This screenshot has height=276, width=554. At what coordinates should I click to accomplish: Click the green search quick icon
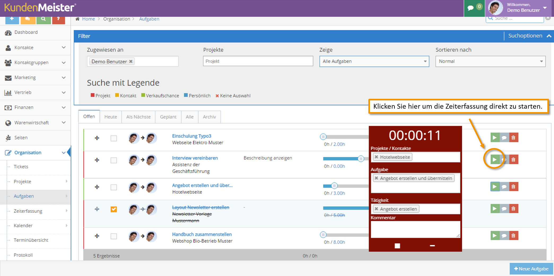click(43, 20)
